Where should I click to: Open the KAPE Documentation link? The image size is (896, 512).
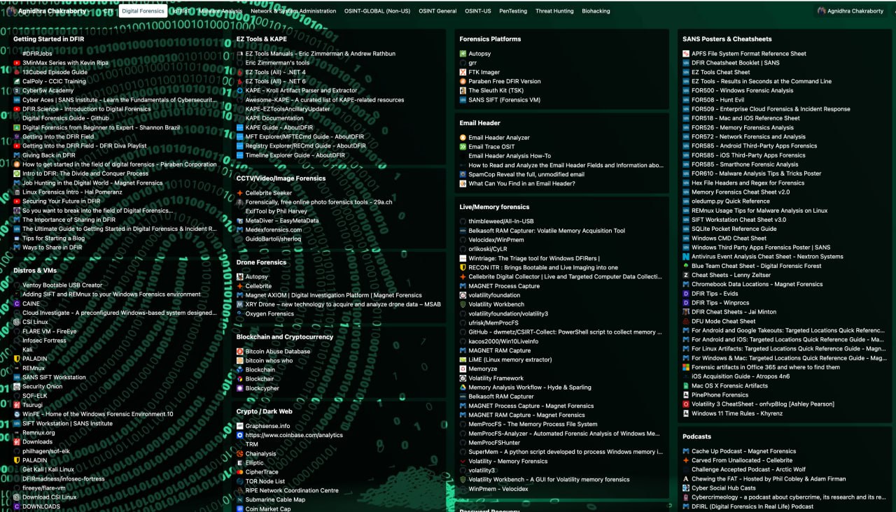(274, 118)
